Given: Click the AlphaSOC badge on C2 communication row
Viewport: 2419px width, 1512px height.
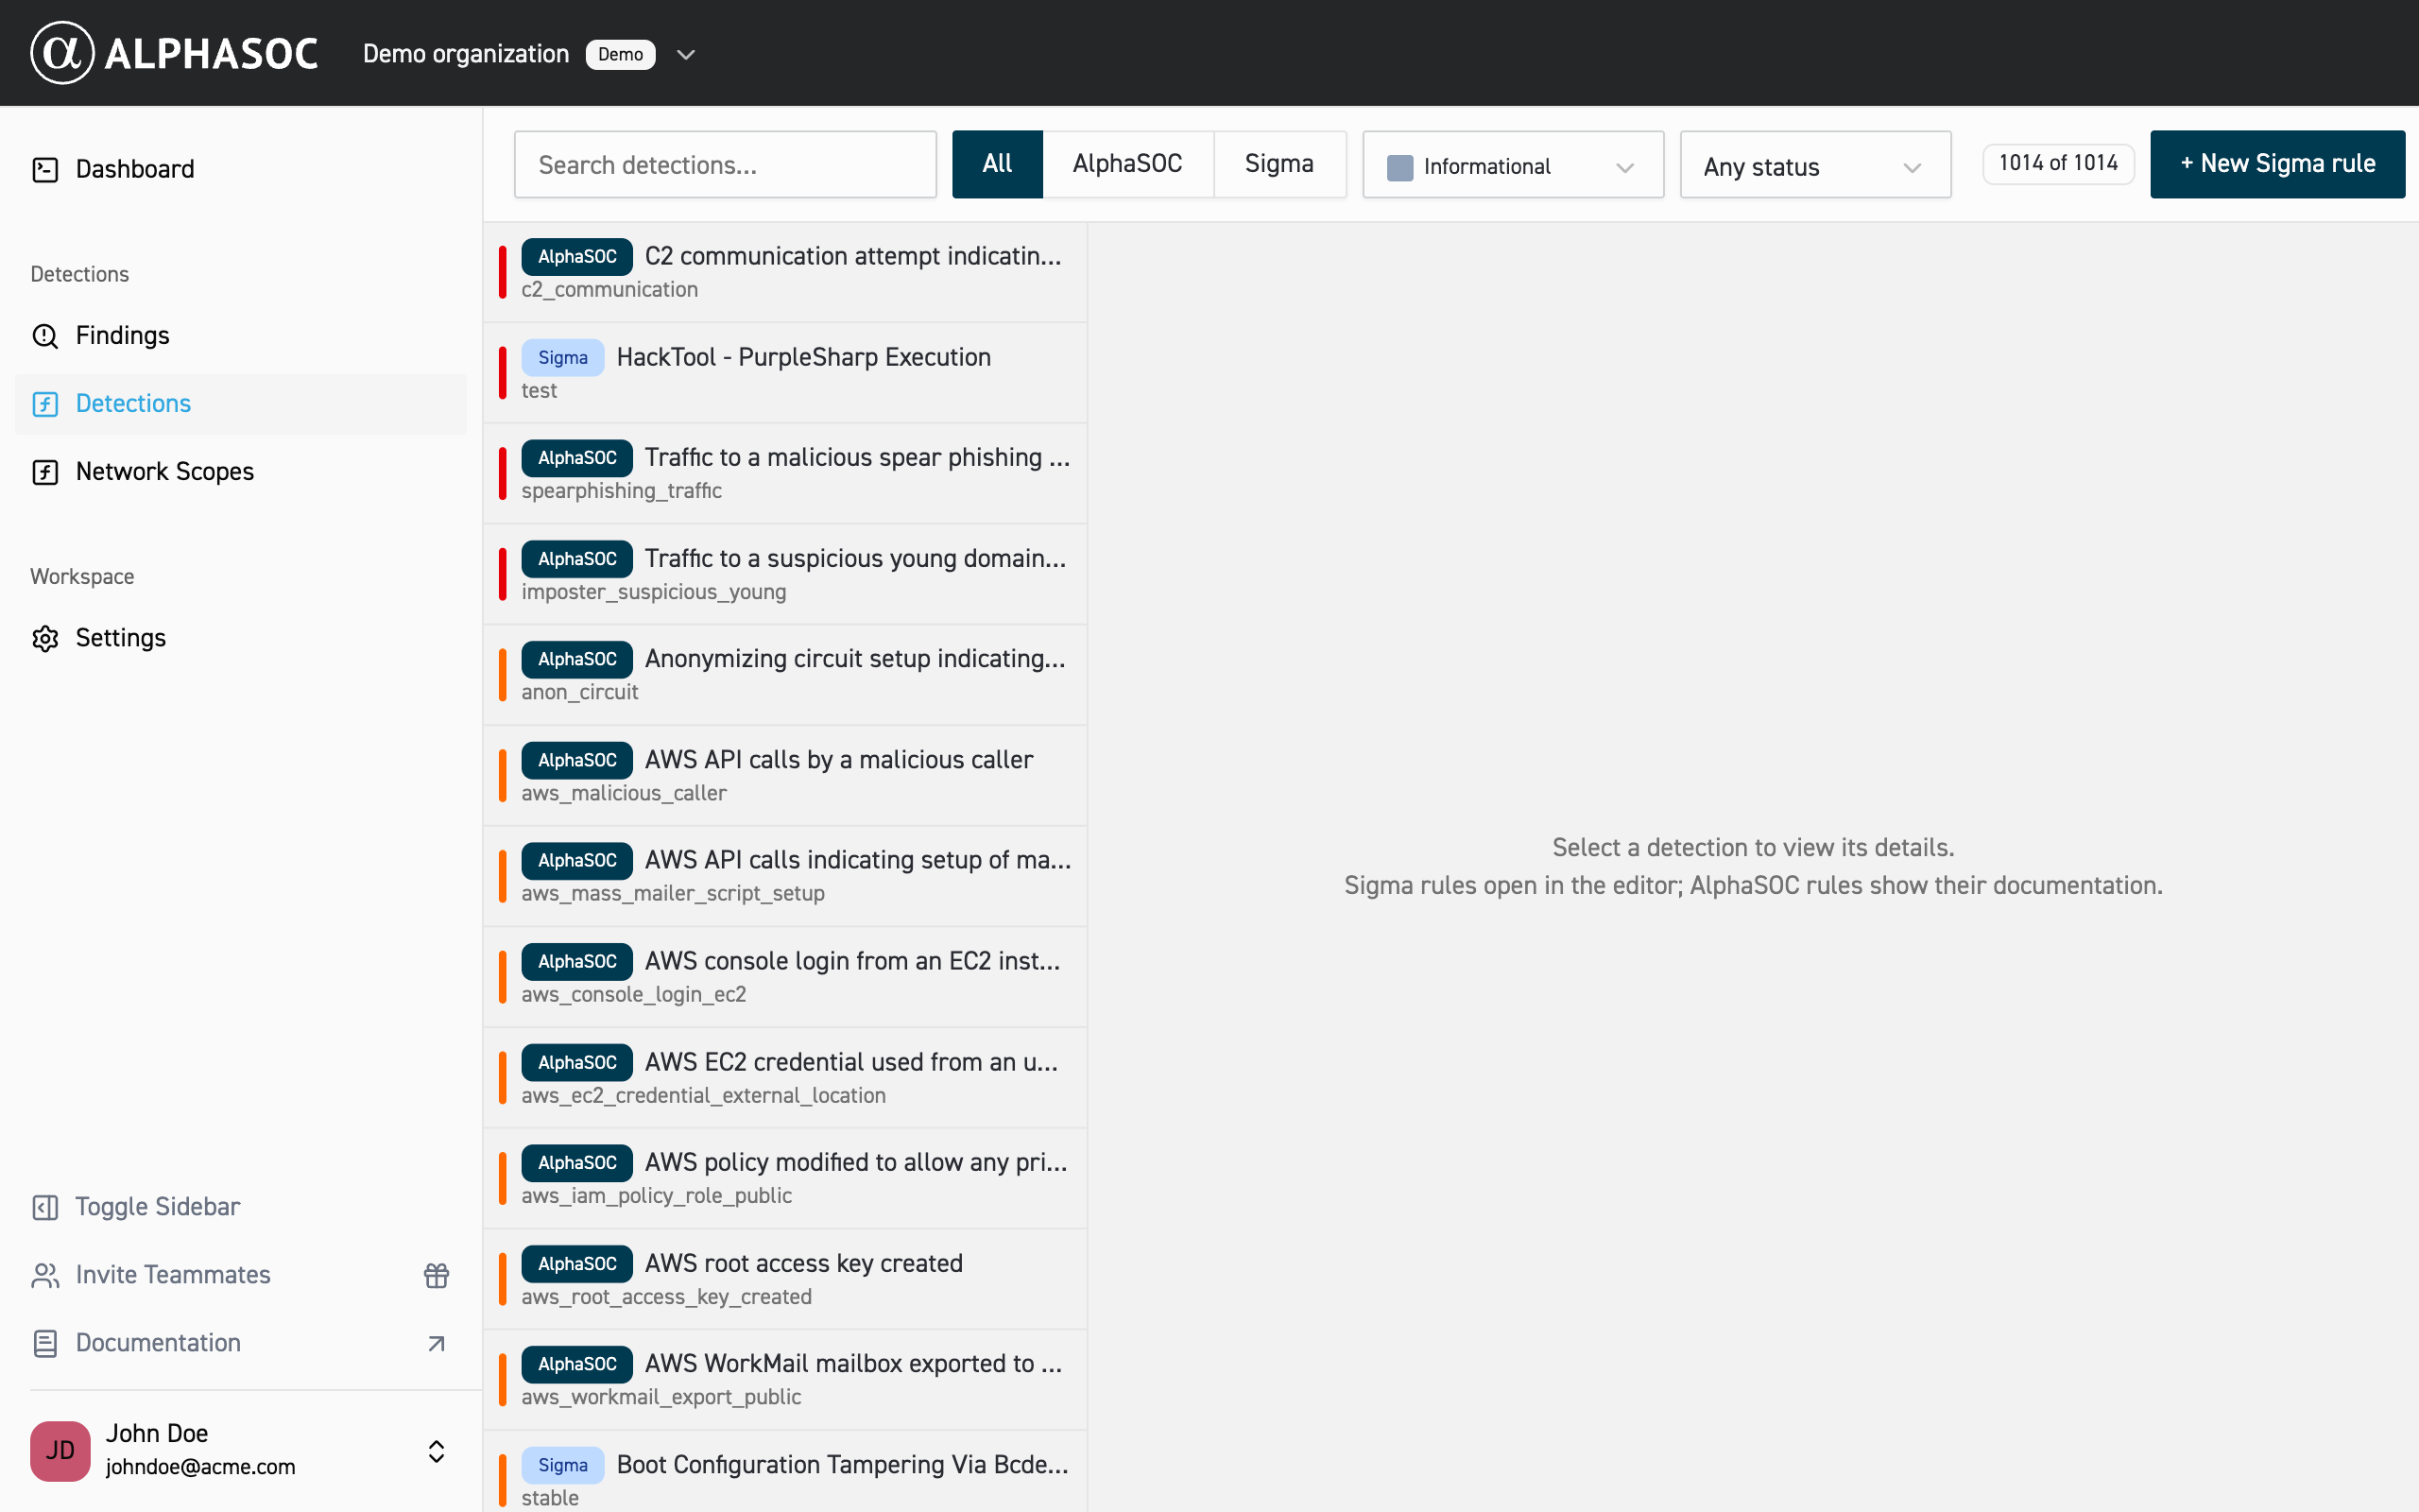Looking at the screenshot, I should pyautogui.click(x=576, y=257).
